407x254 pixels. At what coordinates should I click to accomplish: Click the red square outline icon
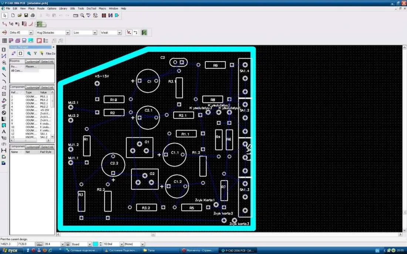coord(39,41)
